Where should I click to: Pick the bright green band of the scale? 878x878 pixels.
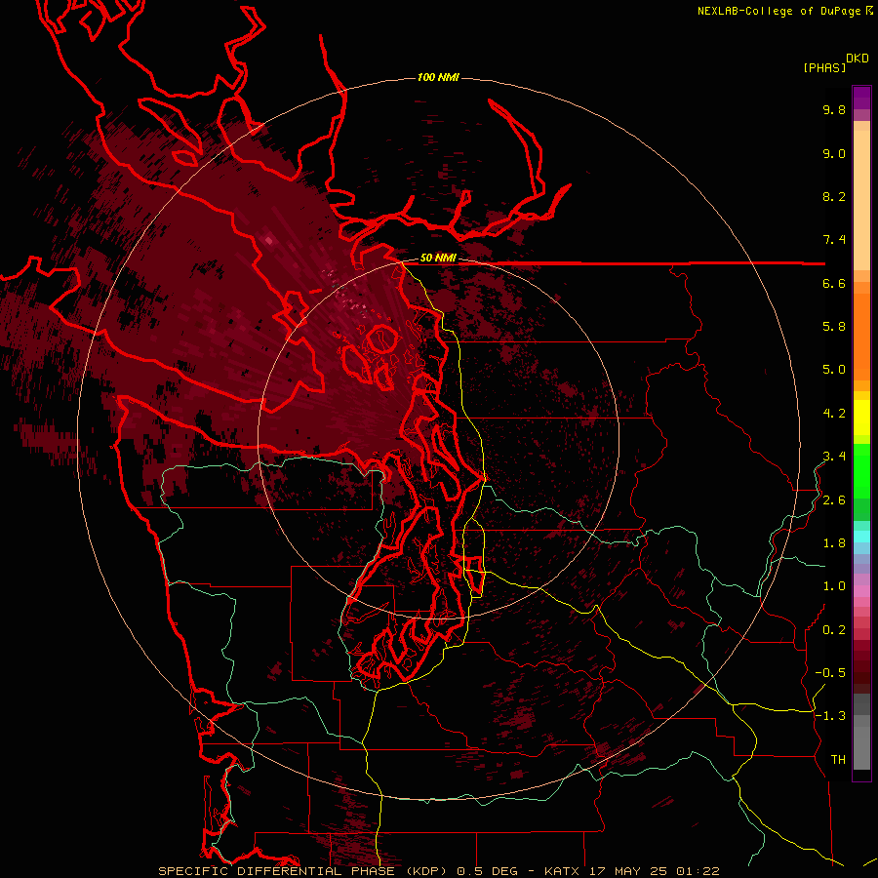coord(861,470)
